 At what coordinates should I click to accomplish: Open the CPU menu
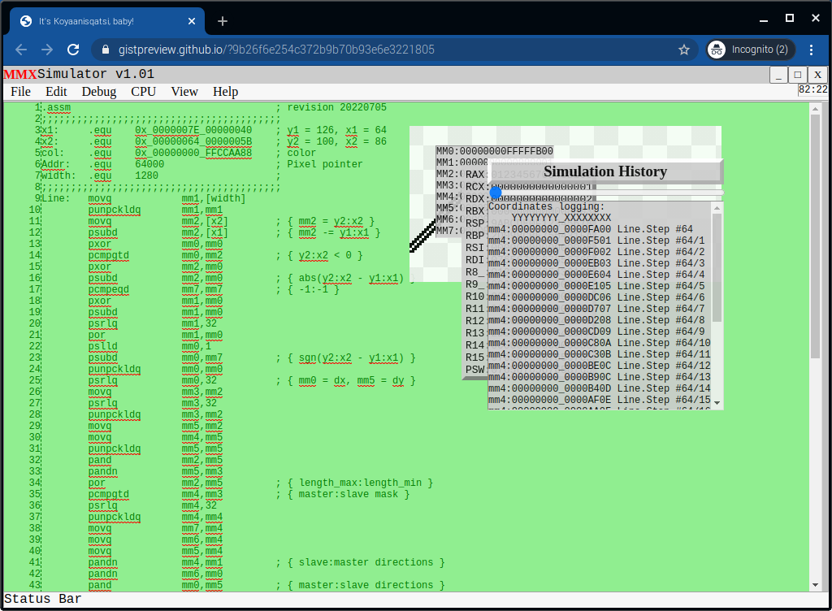pos(143,92)
